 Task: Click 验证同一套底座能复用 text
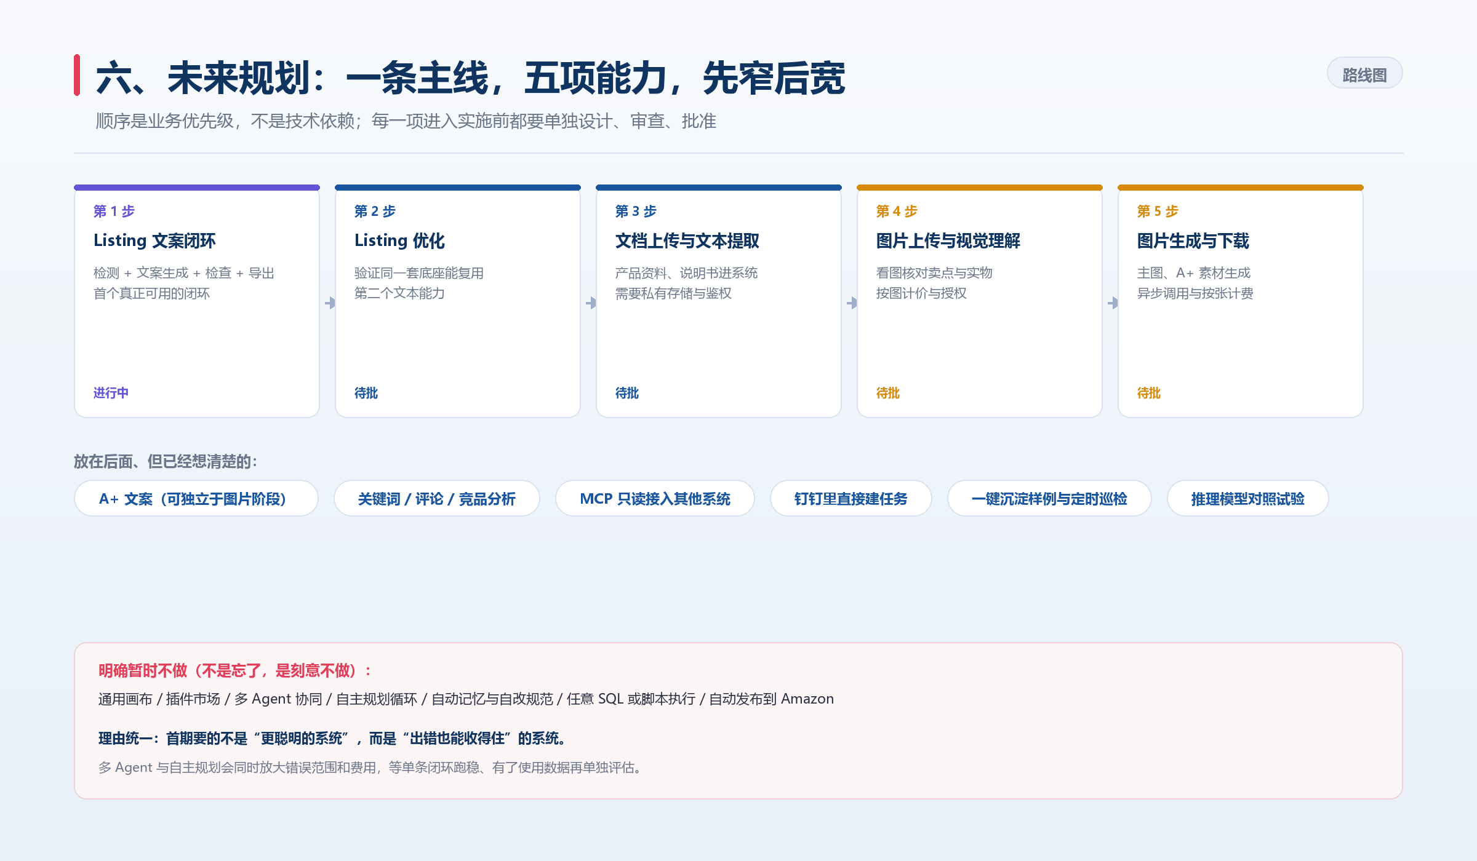pos(418,272)
